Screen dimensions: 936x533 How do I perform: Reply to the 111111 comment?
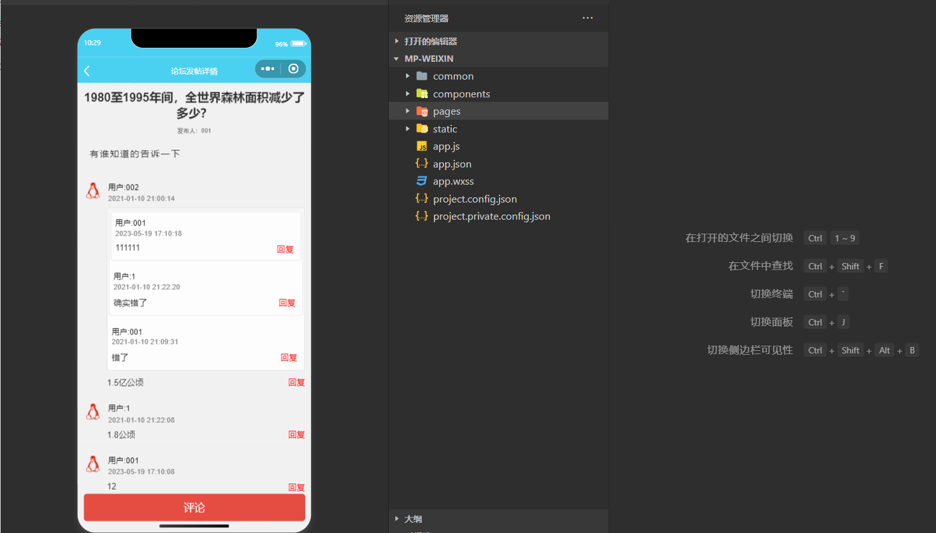[x=285, y=250]
